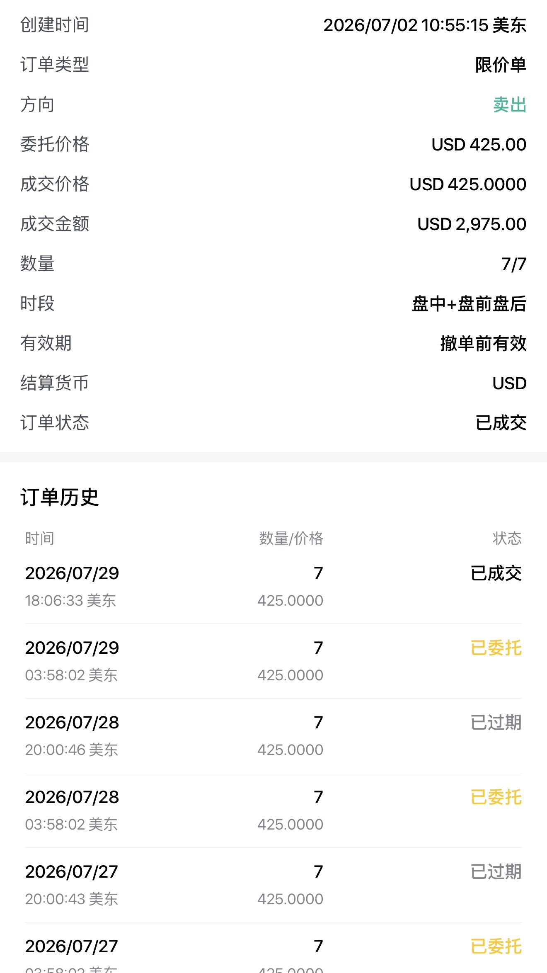Image resolution: width=547 pixels, height=973 pixels.
Task: Select the 委托价格 USD 425.00 value
Action: (x=479, y=144)
